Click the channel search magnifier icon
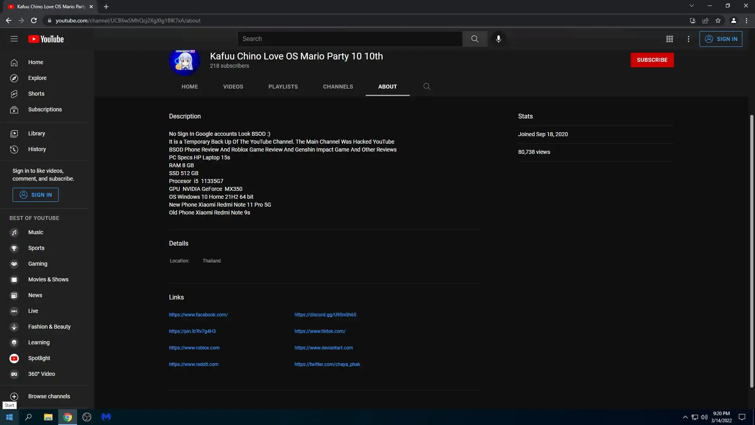Viewport: 755px width, 425px height. pos(427,87)
